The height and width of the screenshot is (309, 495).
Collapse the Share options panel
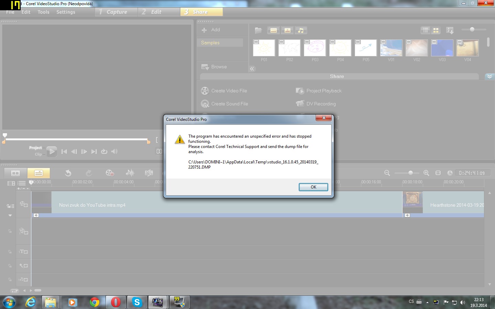tap(489, 76)
